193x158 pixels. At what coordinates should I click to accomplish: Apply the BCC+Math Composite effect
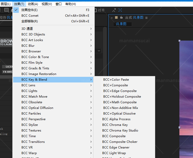[124, 102]
